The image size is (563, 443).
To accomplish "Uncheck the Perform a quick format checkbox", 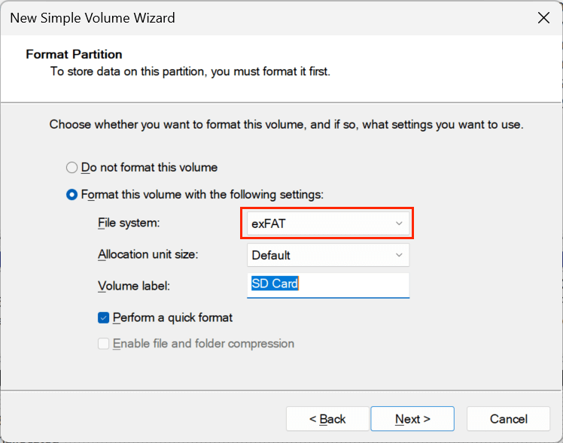I will coord(104,318).
